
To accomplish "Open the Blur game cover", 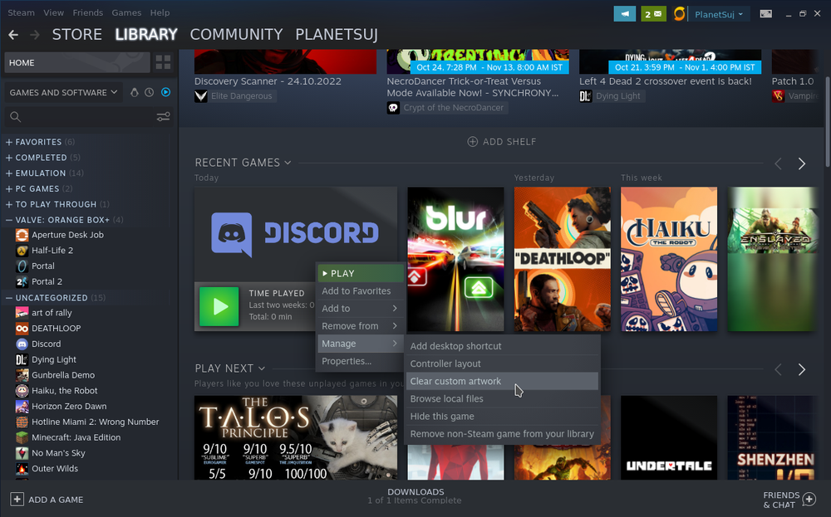I will tap(455, 259).
